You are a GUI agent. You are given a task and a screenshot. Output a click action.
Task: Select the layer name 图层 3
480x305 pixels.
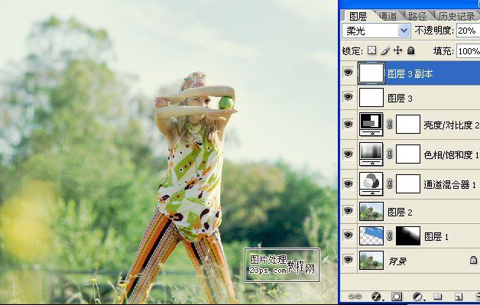click(400, 99)
